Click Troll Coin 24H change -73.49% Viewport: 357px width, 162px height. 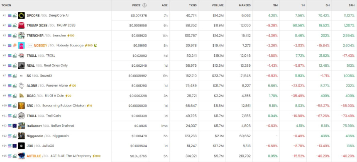click(x=348, y=116)
